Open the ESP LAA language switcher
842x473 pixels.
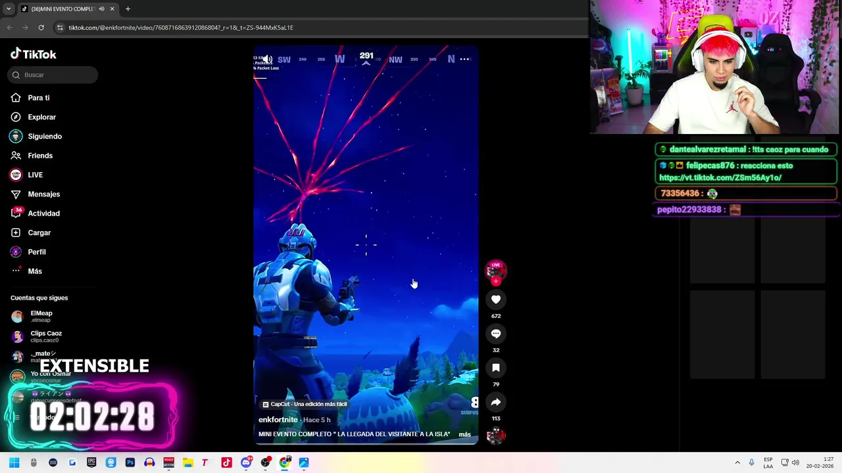(x=768, y=462)
